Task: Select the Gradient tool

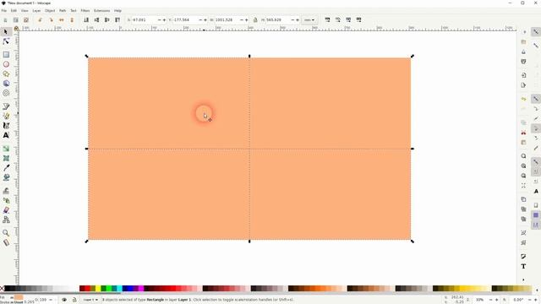Action: pyautogui.click(x=6, y=149)
